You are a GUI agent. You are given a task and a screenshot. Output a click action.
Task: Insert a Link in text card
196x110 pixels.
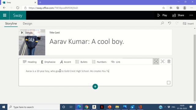116,62
